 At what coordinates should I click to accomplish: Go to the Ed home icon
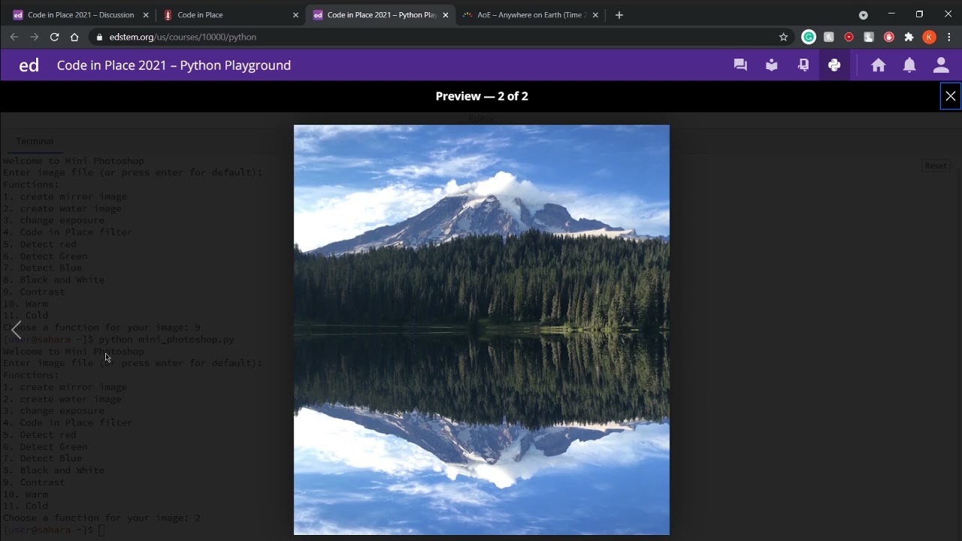(x=879, y=65)
